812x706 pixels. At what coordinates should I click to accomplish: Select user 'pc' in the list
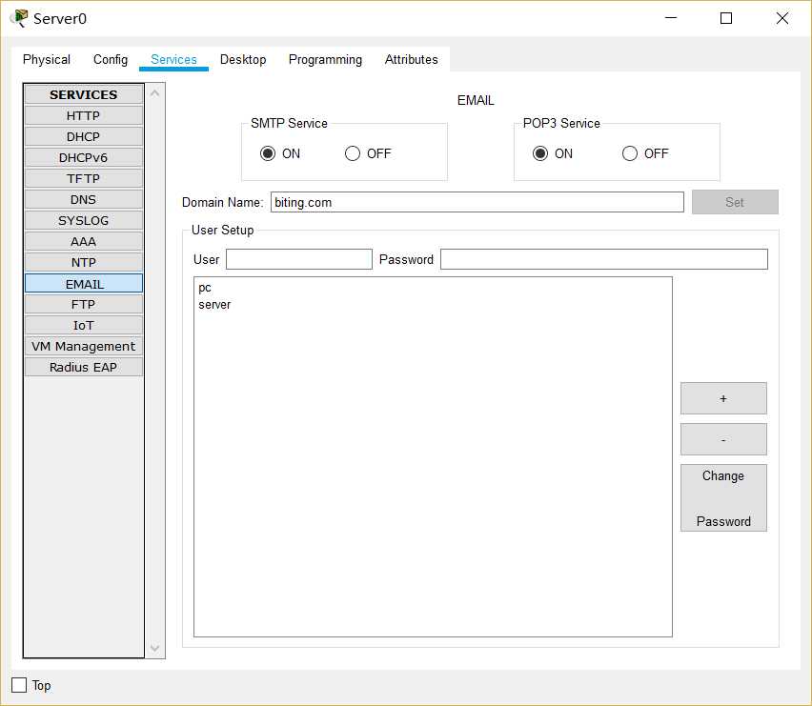click(205, 288)
